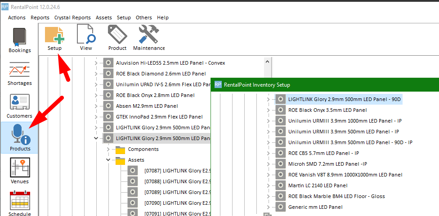Expand ROE Black Marble BM4 LED Floor node
Screen dimensions: 439x216
tap(268, 196)
